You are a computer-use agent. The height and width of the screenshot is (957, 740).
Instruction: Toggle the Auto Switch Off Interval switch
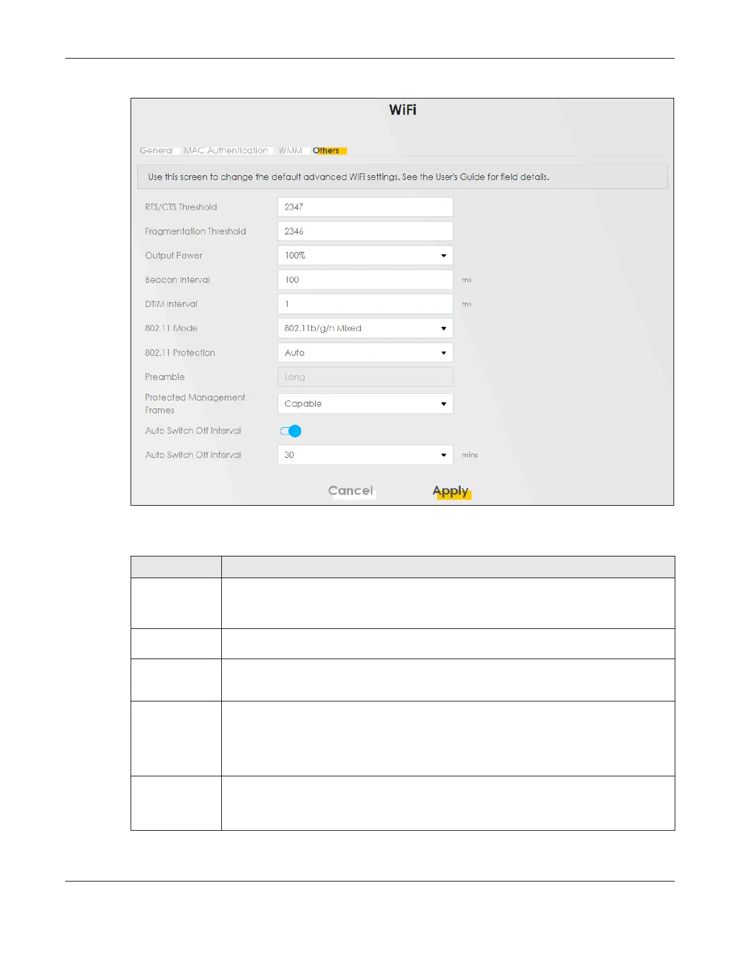click(290, 431)
